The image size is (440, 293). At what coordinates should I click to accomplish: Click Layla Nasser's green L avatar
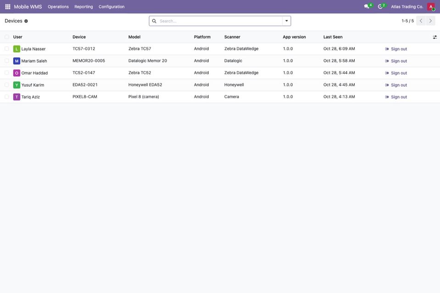click(x=17, y=49)
